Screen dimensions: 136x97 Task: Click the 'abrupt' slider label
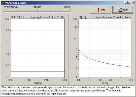(37, 7)
